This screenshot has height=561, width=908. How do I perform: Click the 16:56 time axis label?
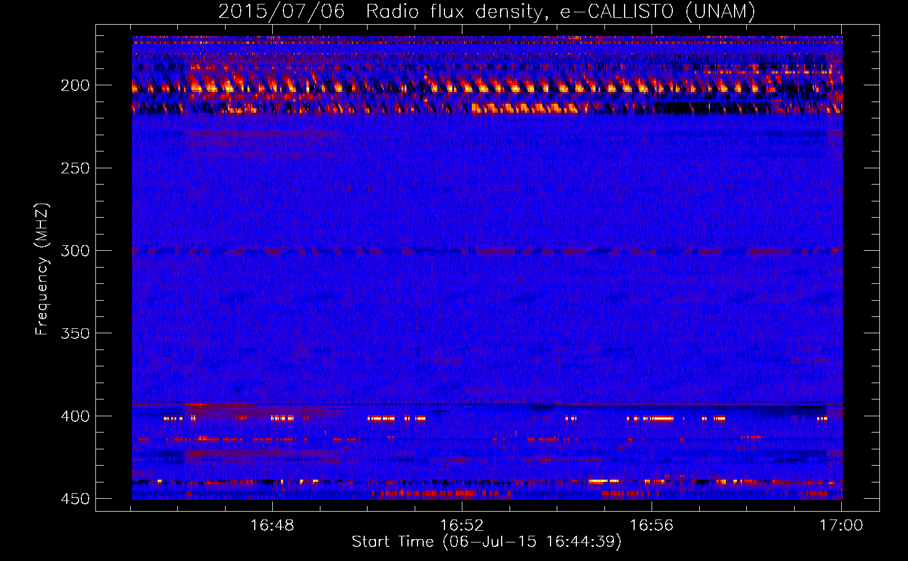coord(652,525)
